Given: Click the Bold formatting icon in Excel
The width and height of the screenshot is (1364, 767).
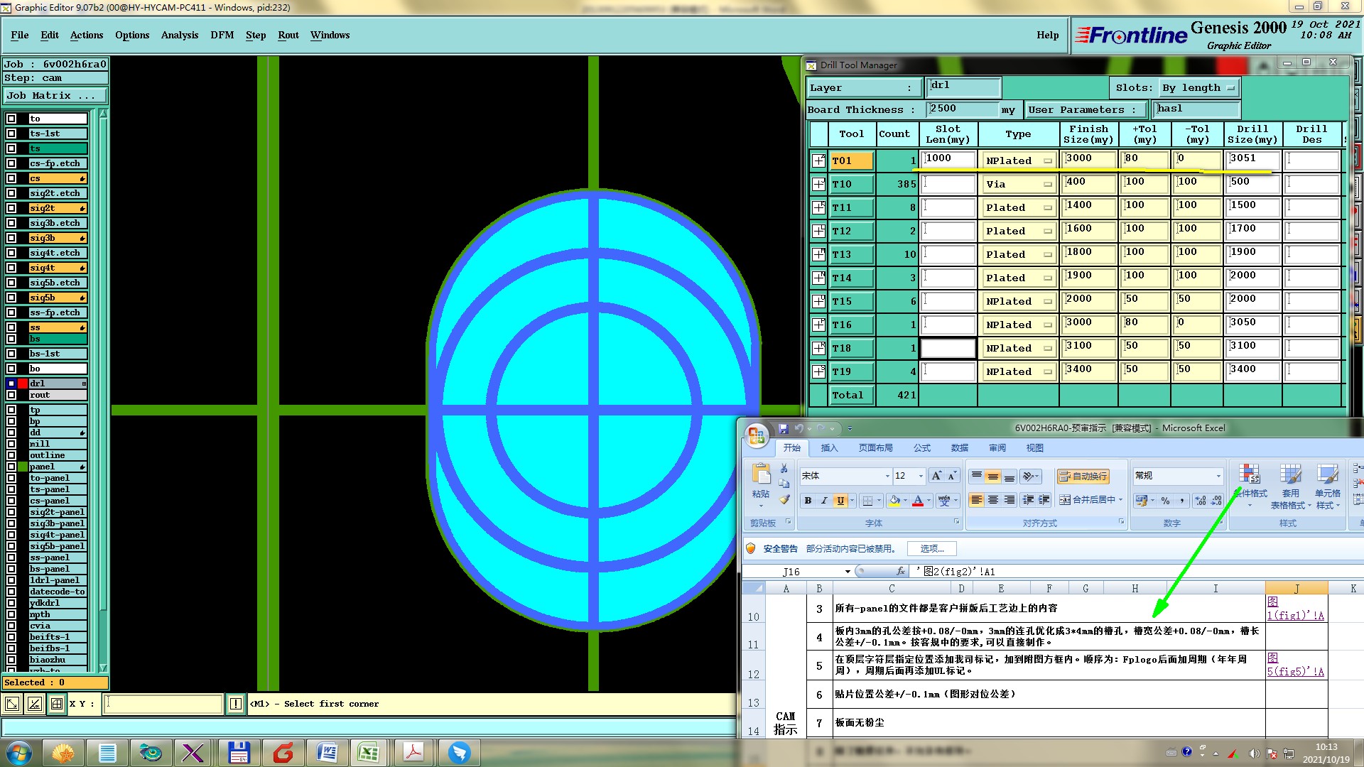Looking at the screenshot, I should (808, 501).
